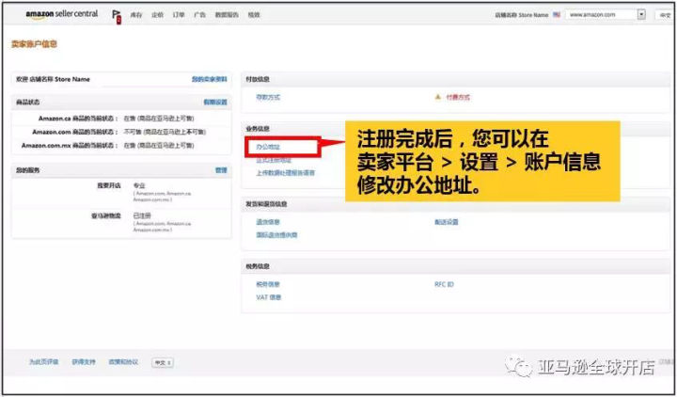This screenshot has height=397, width=677.
Task: Open 正式注册地址 registered address link
Action: (274, 160)
